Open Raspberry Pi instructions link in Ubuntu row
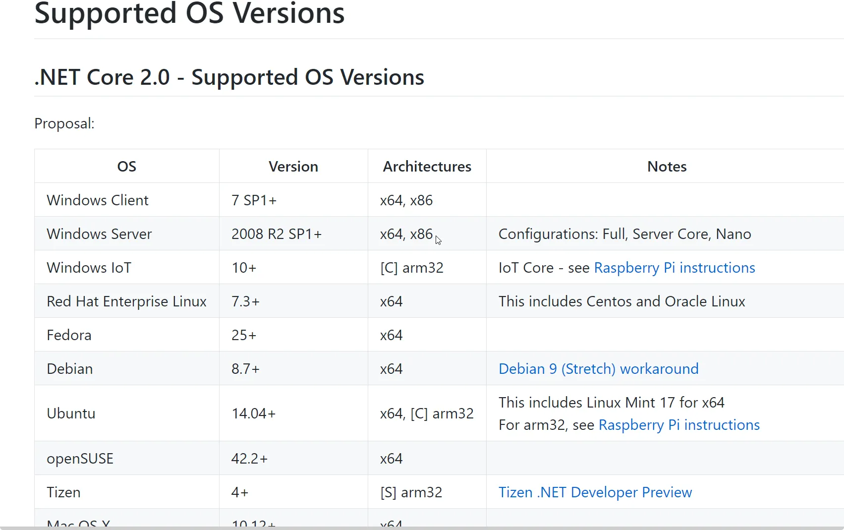 tap(679, 425)
